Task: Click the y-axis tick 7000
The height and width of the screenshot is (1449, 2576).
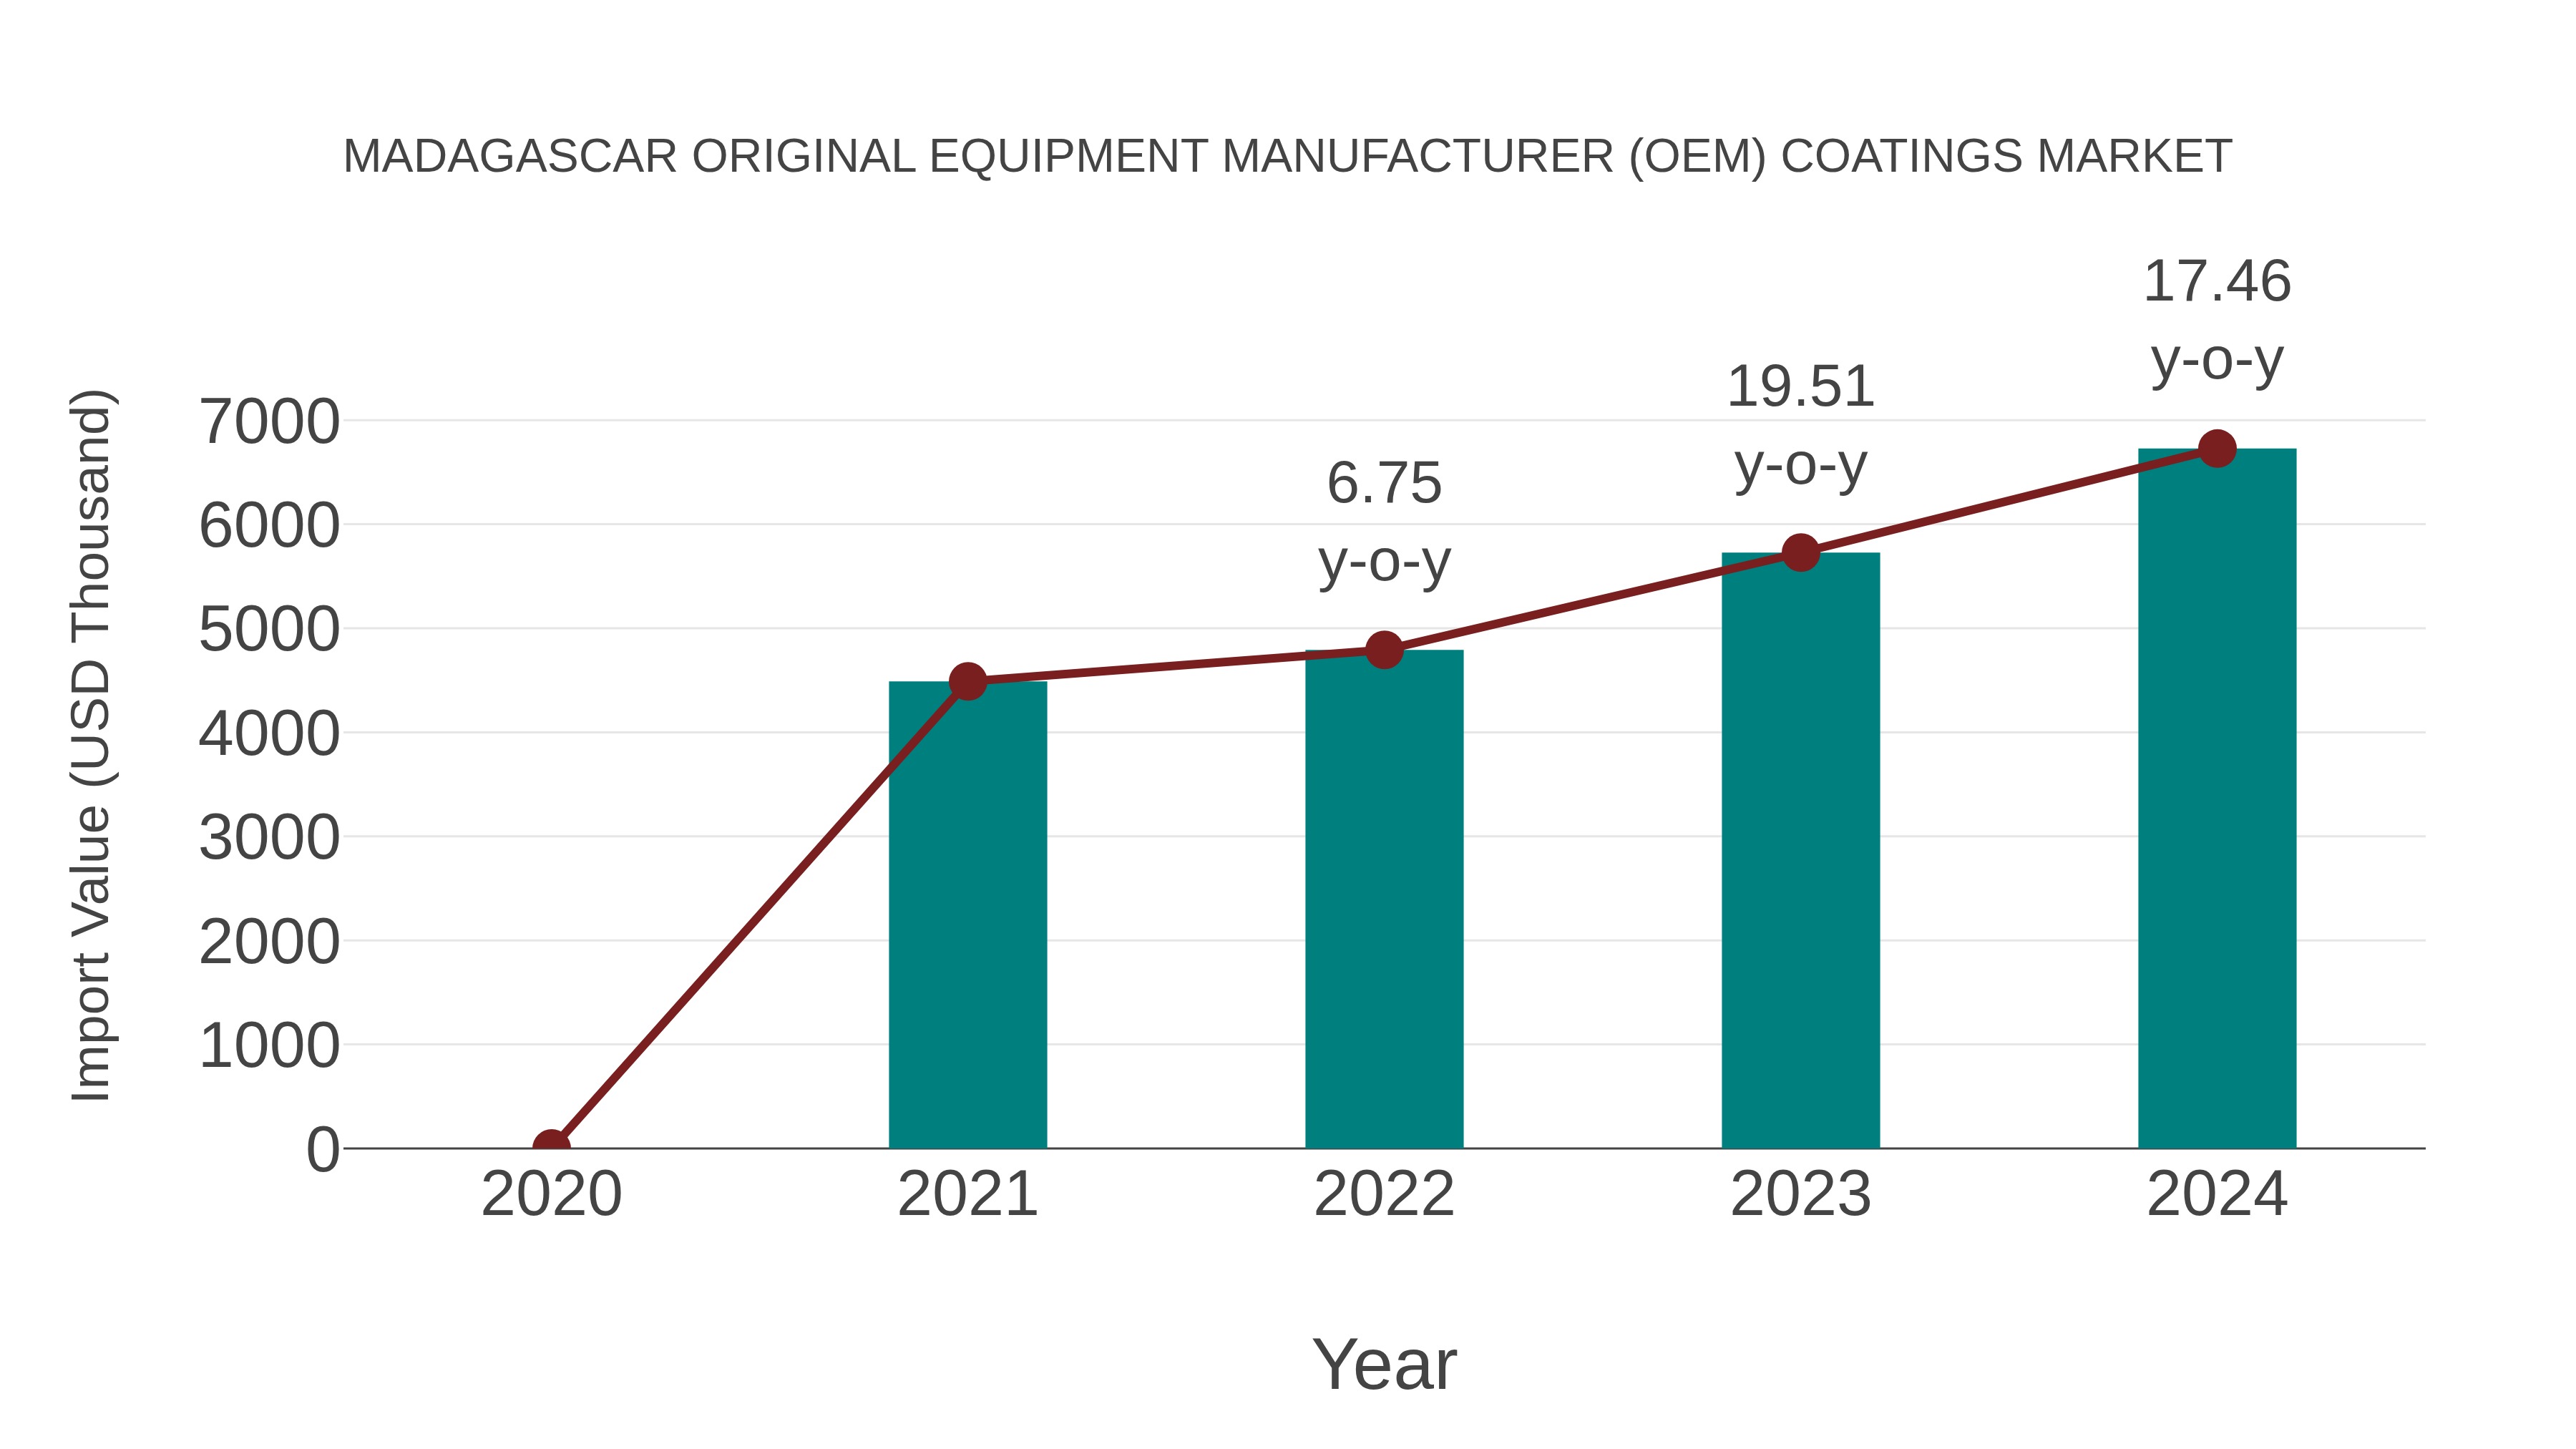Action: pyautogui.click(x=269, y=421)
